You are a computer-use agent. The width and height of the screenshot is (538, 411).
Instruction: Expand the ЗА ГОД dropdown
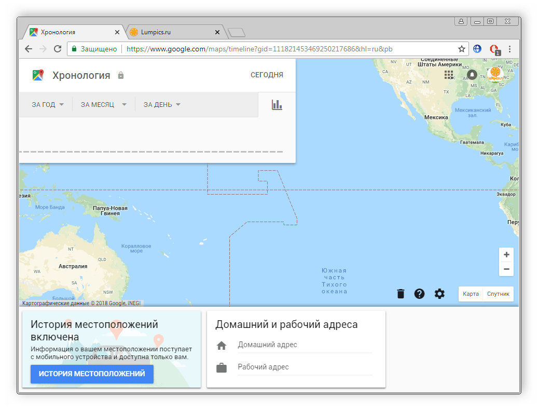[x=48, y=105]
